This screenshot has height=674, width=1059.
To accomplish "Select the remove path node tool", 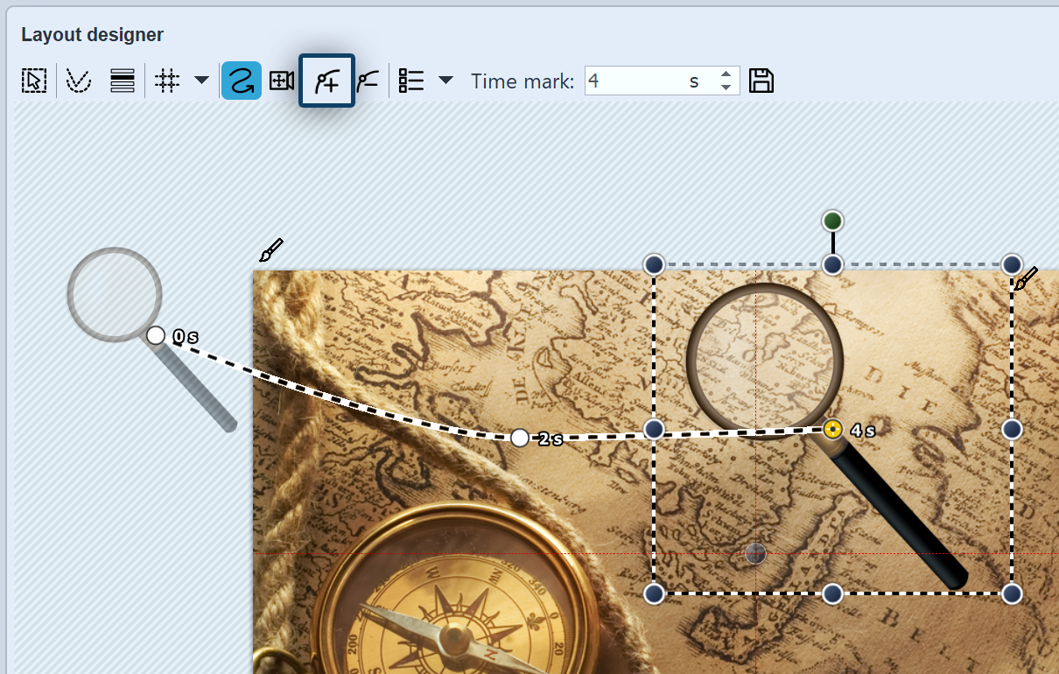I will 367,81.
